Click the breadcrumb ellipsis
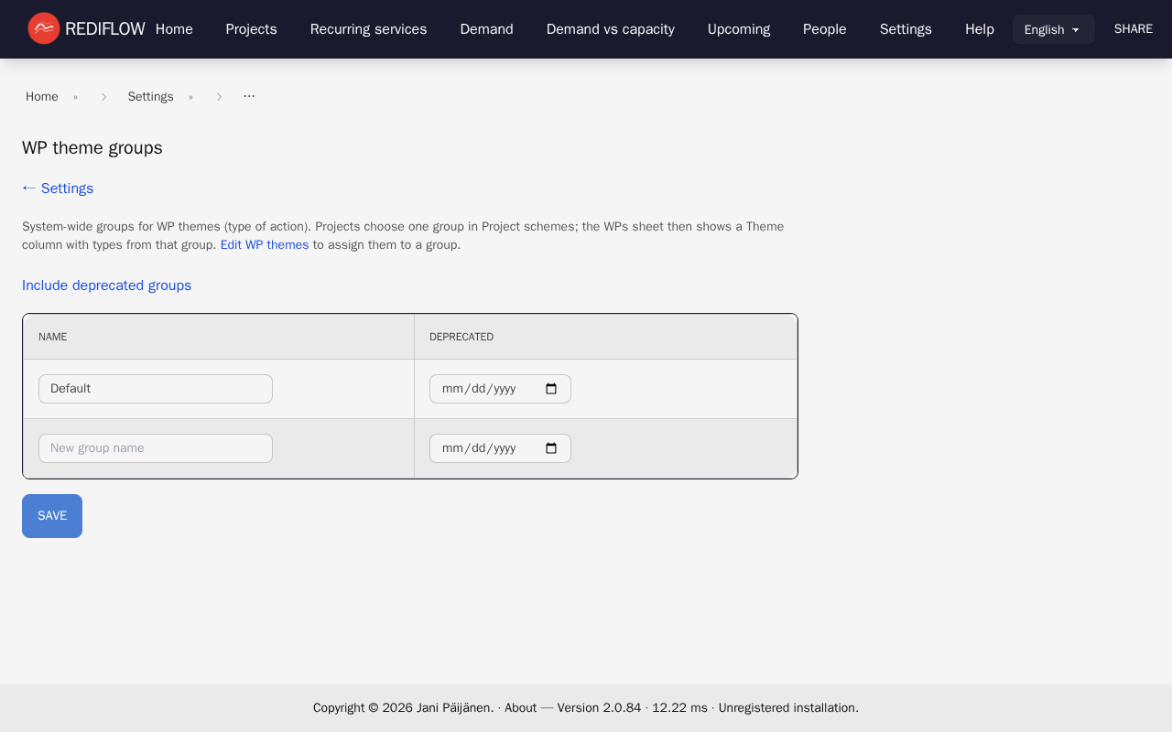The height and width of the screenshot is (732, 1172). click(x=248, y=95)
